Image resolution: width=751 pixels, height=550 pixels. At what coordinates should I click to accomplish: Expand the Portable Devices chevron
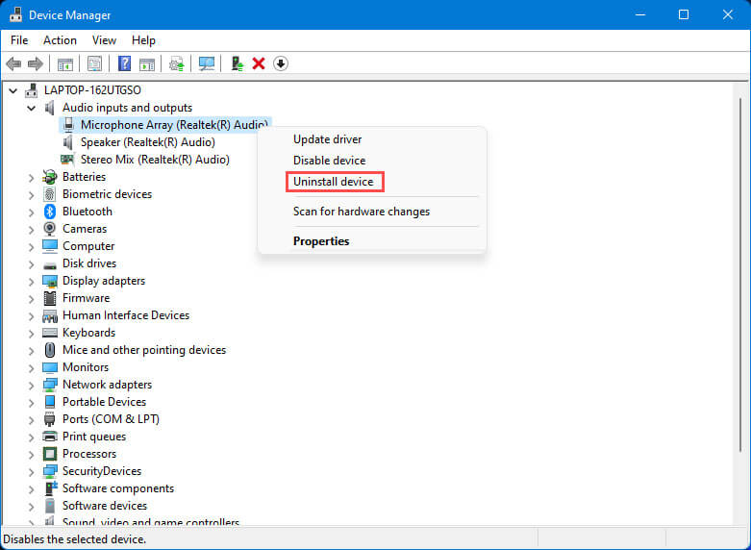(x=31, y=403)
